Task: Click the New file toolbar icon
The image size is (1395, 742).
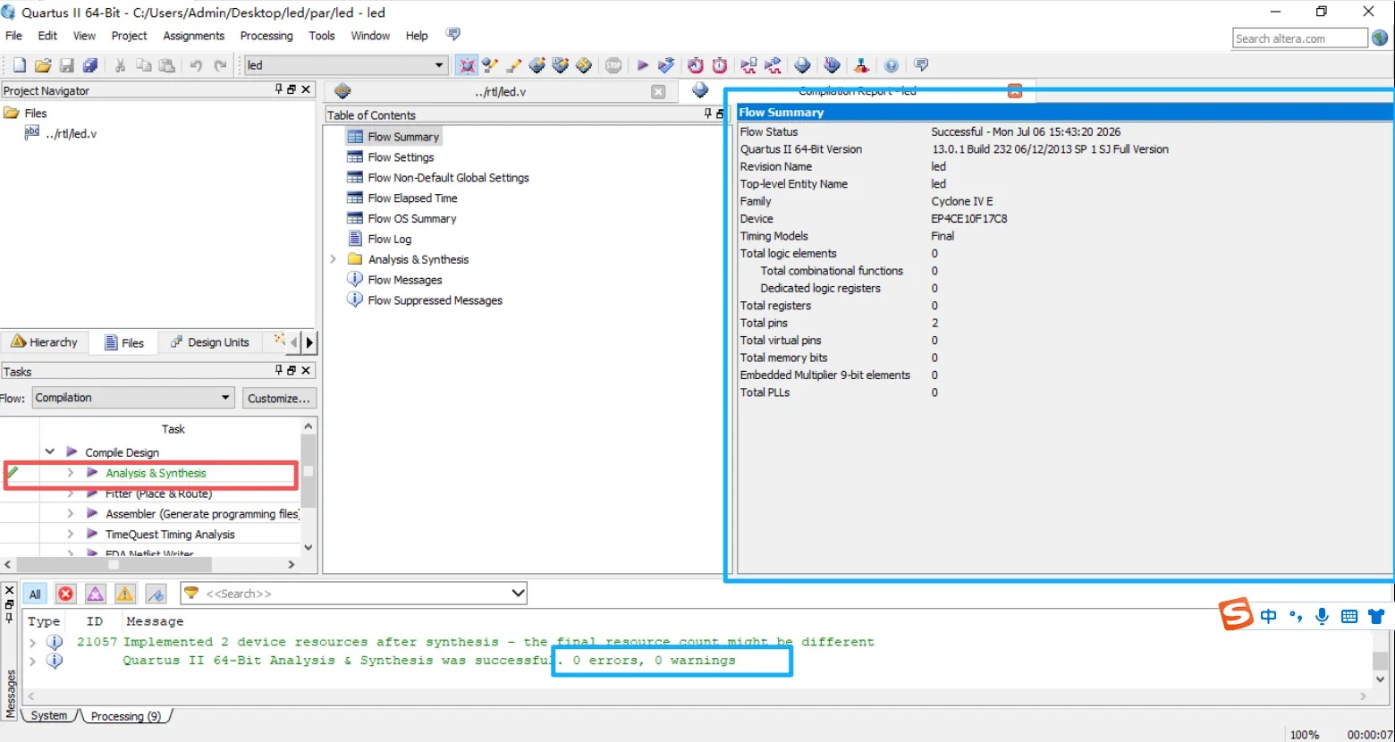Action: [19, 65]
